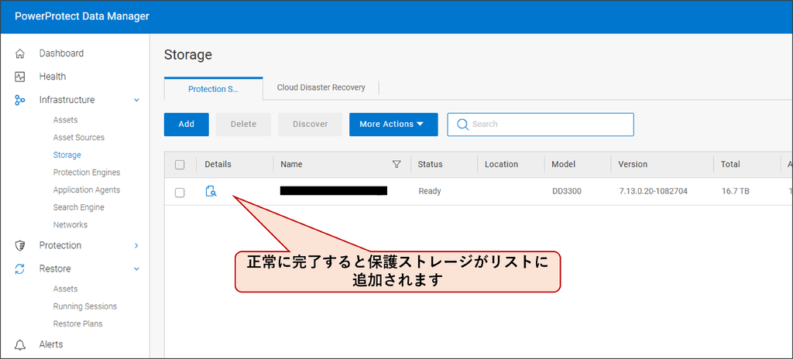Image resolution: width=793 pixels, height=359 pixels.
Task: Go to Restore Assets
Action: [x=65, y=289]
